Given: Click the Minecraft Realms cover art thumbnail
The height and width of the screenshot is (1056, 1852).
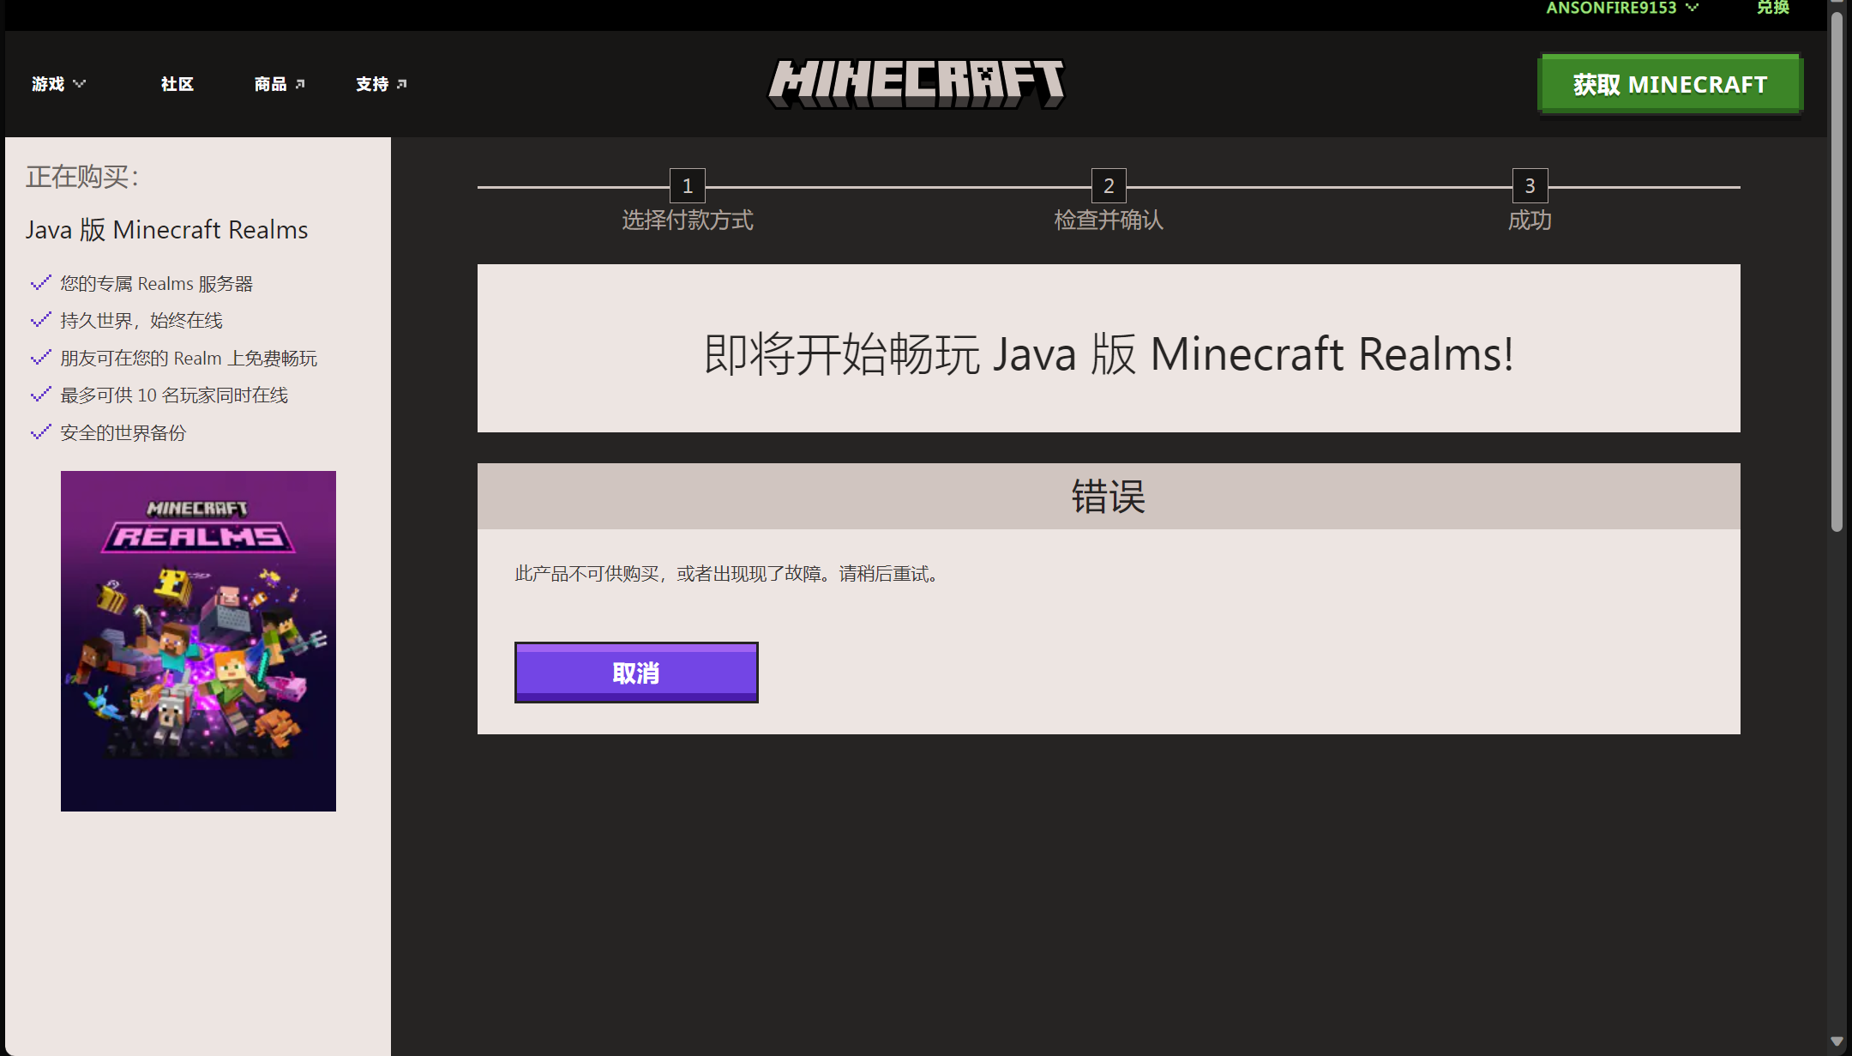Looking at the screenshot, I should [x=198, y=641].
